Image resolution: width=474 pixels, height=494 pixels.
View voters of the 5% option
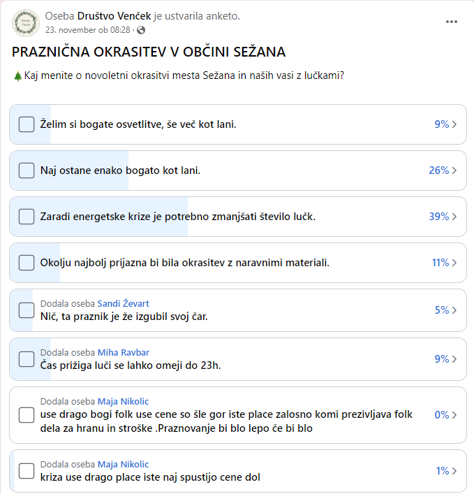coord(446,310)
